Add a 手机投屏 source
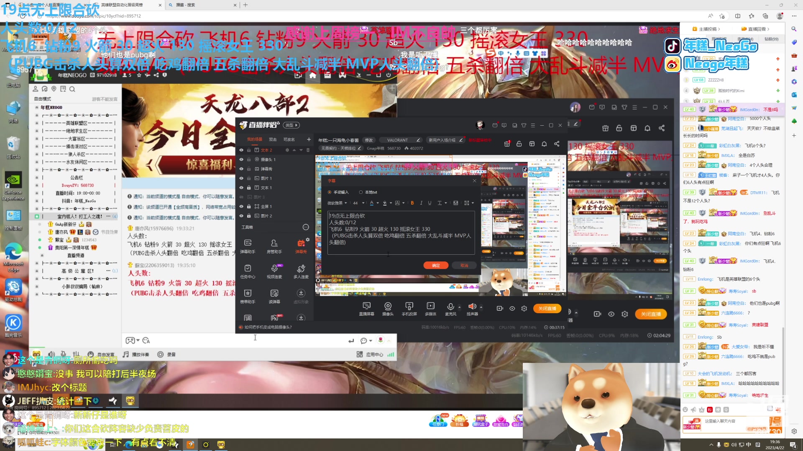 (409, 309)
